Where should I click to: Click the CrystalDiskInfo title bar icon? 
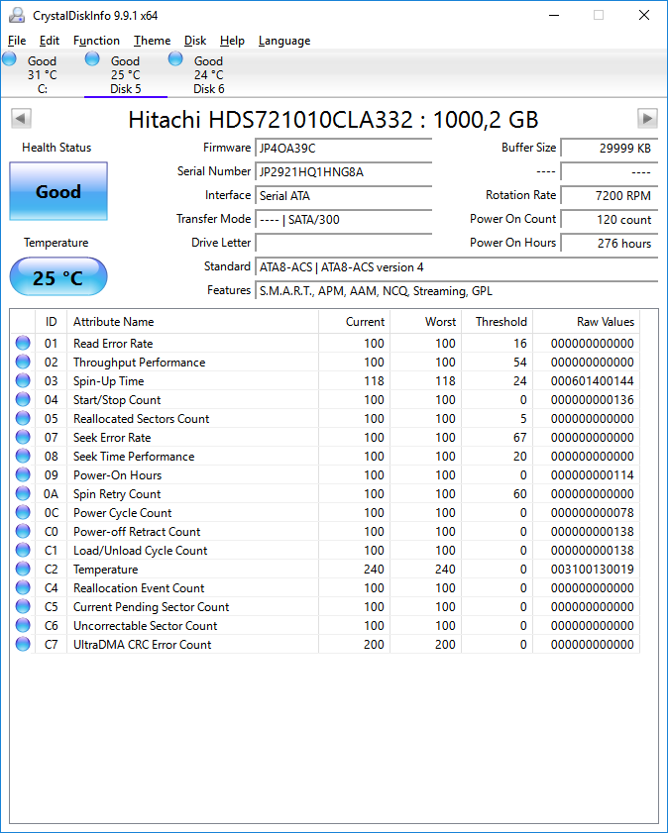tap(17, 16)
